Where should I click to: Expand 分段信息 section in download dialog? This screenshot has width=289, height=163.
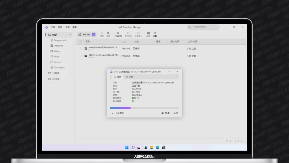117,113
